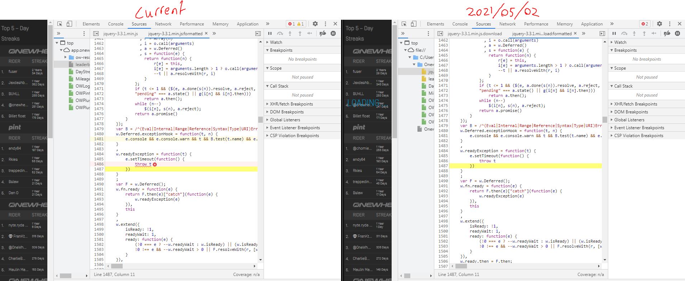This screenshot has width=685, height=281.
Task: Open Console tab in right DevTools
Action: (x=460, y=24)
